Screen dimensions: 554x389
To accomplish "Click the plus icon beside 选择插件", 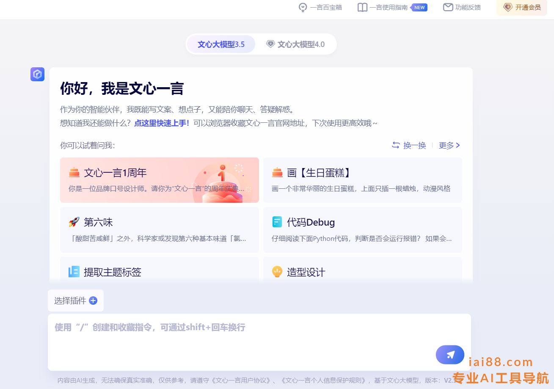I will tap(93, 301).
